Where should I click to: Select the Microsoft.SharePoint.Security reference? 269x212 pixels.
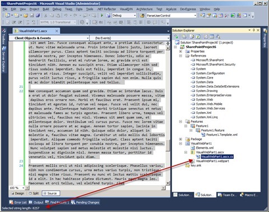click(216, 64)
